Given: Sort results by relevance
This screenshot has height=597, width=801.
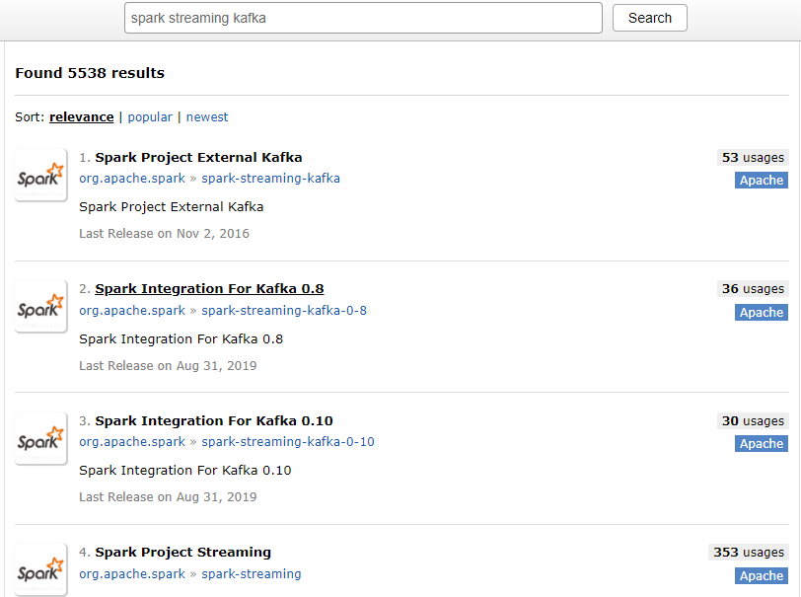Looking at the screenshot, I should point(82,117).
